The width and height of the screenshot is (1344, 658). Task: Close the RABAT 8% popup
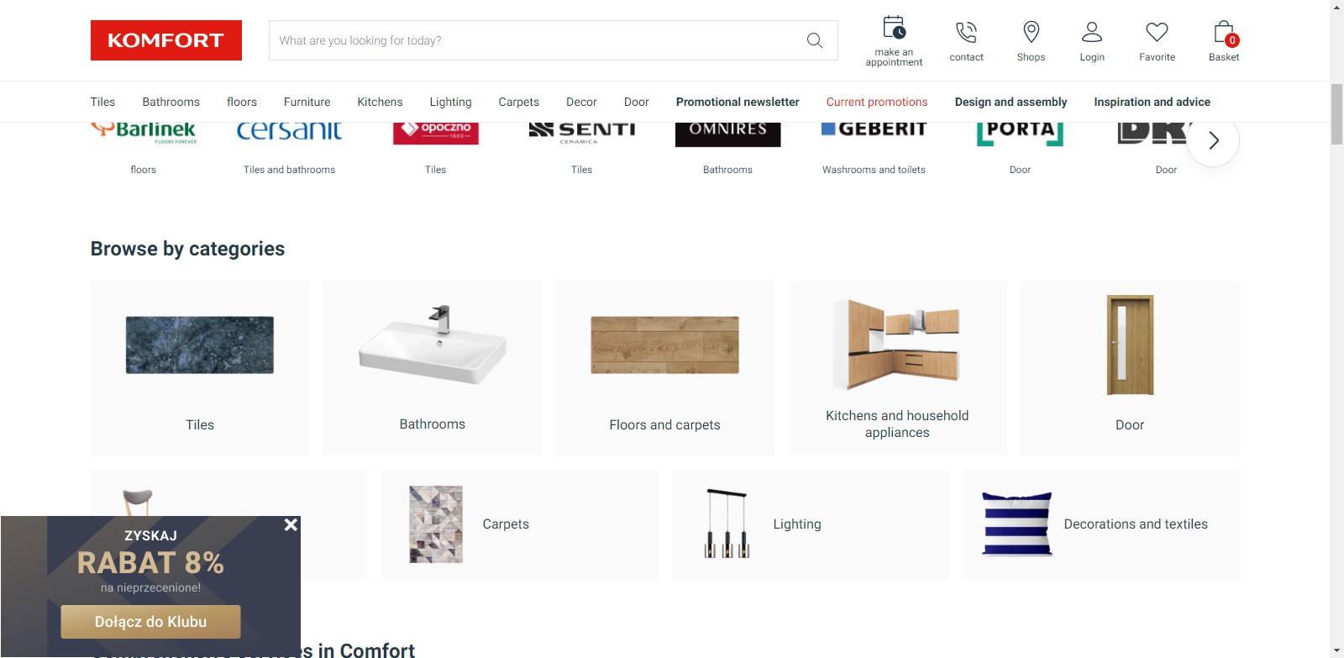[291, 524]
